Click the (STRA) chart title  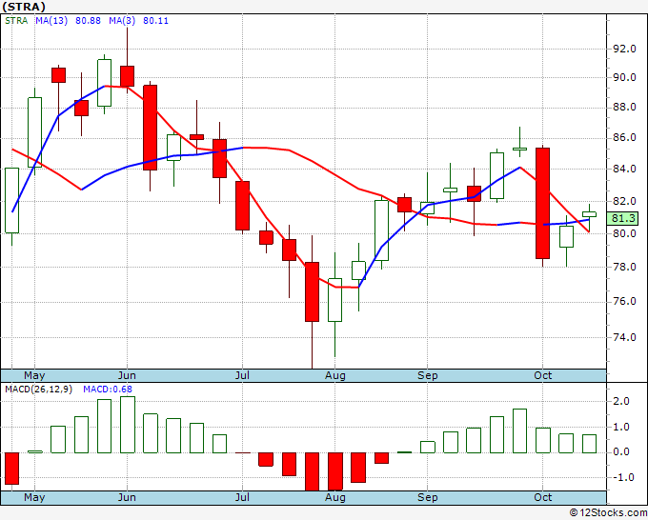click(x=24, y=7)
